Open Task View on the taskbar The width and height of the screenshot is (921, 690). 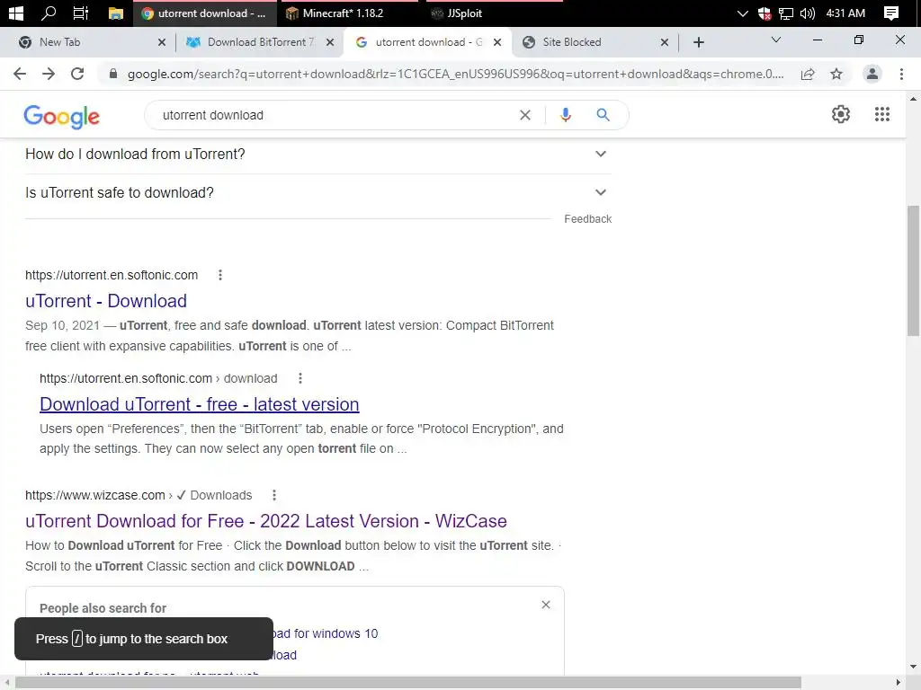80,13
